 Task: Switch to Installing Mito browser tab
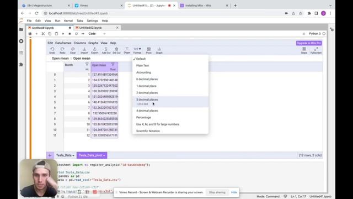point(204,6)
